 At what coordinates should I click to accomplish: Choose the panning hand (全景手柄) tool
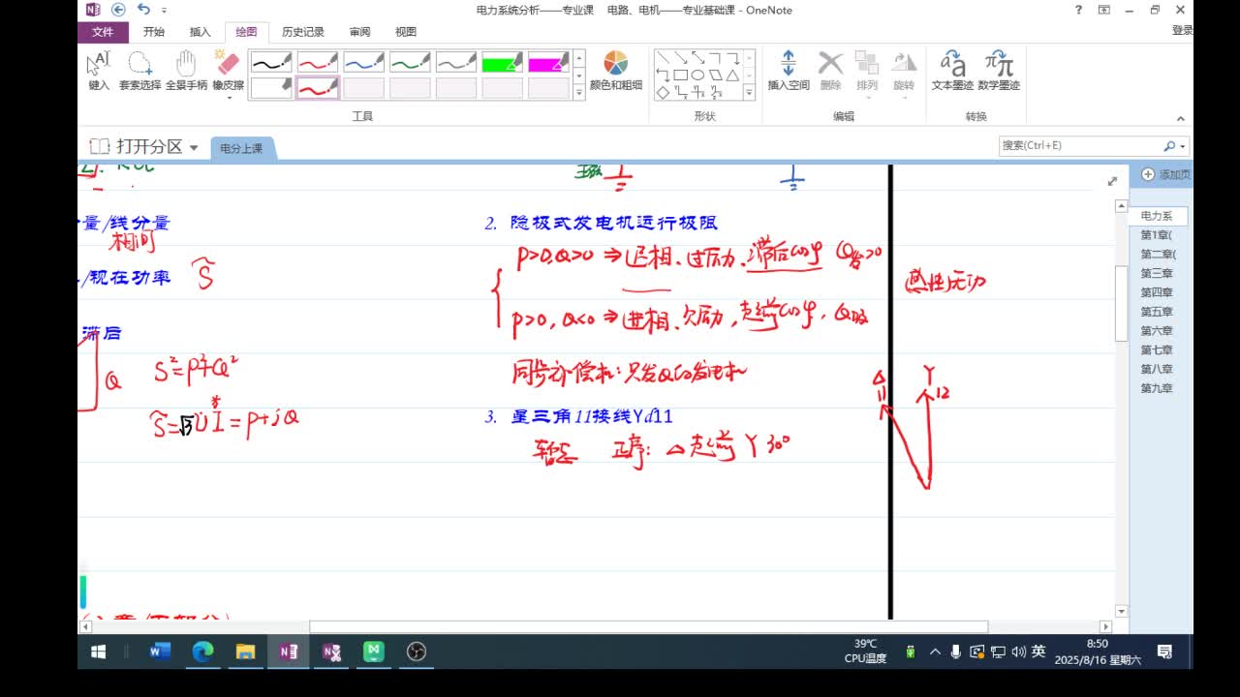point(186,71)
